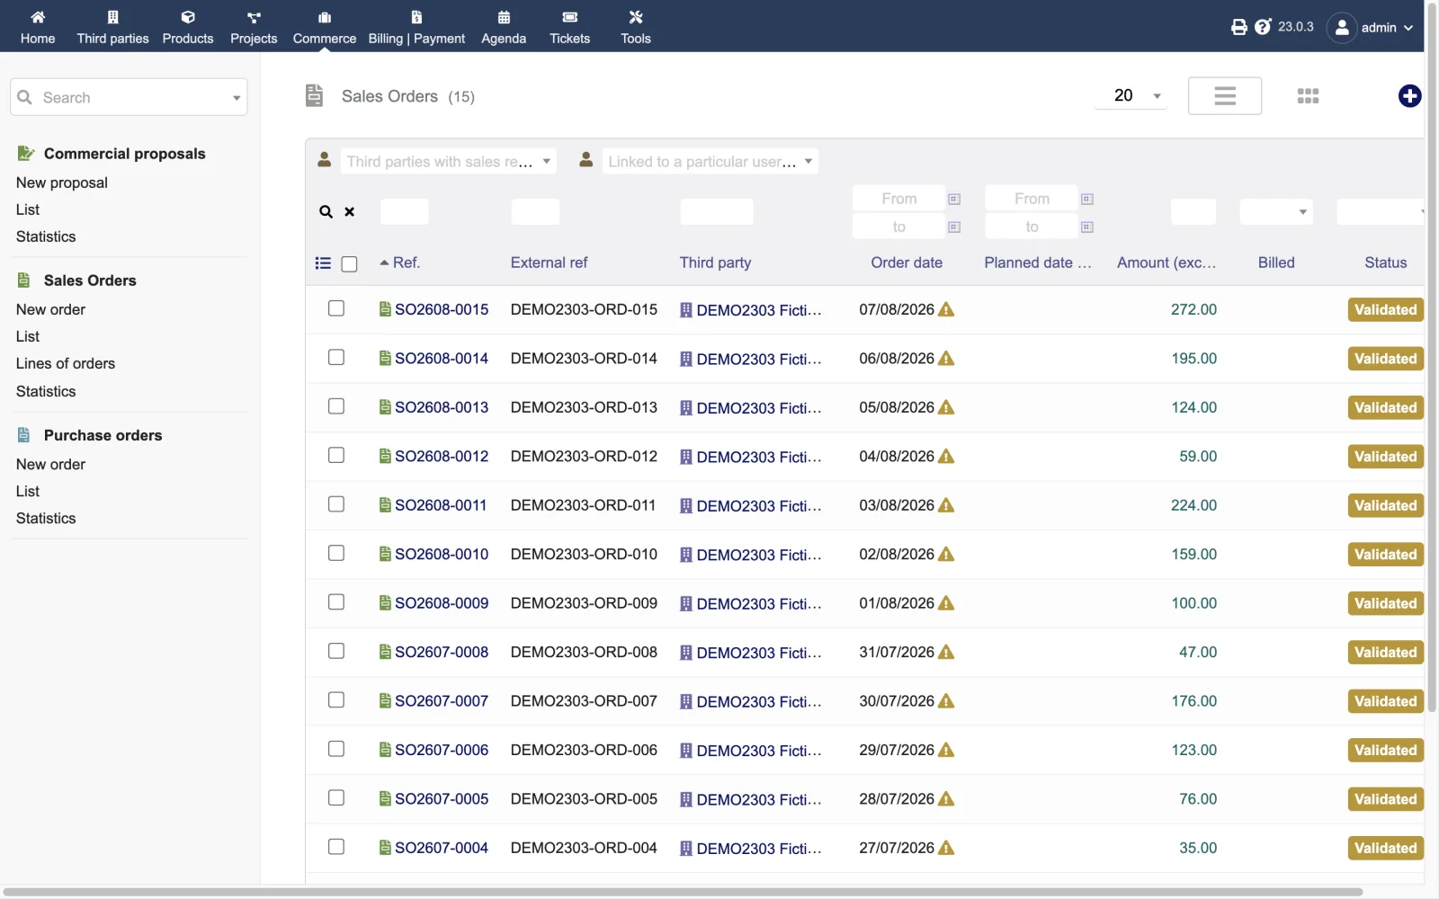
Task: Click Validated status badge for SO2607-0005
Action: click(1385, 799)
